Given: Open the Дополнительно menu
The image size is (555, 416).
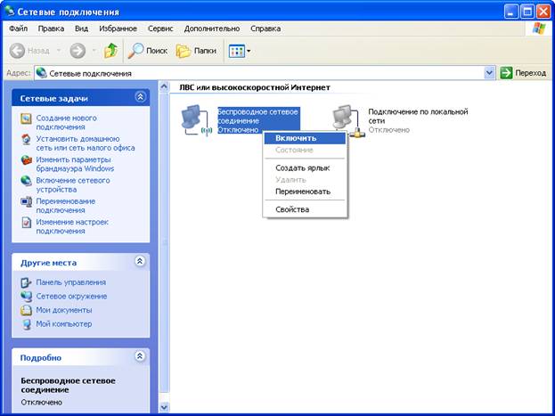Looking at the screenshot, I should 212,29.
